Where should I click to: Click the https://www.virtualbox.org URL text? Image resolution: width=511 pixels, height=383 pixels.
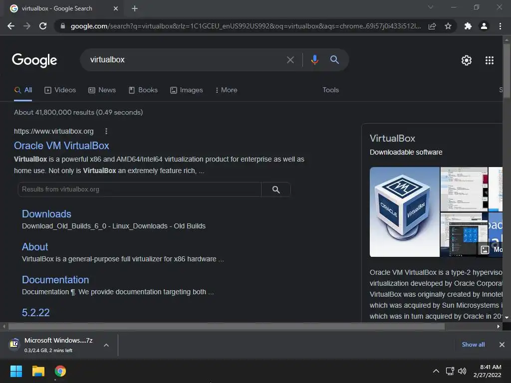point(54,131)
